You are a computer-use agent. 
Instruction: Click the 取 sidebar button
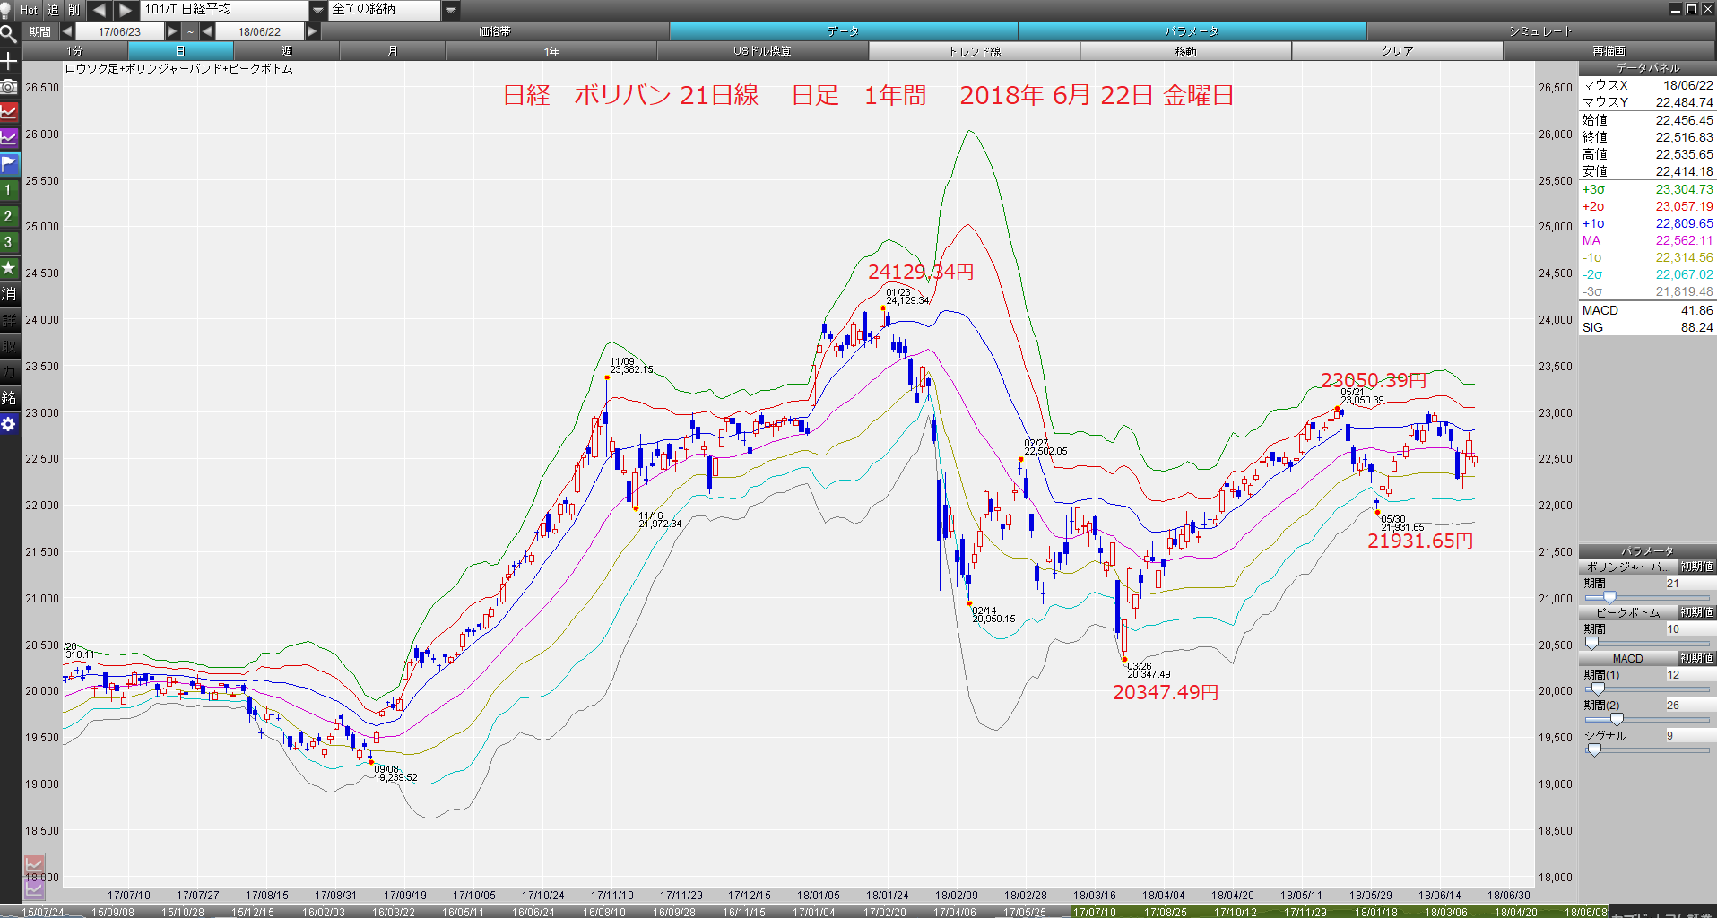tap(9, 346)
